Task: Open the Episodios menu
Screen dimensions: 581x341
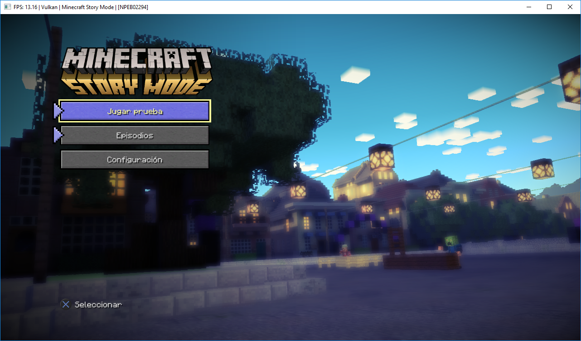Action: click(x=135, y=136)
